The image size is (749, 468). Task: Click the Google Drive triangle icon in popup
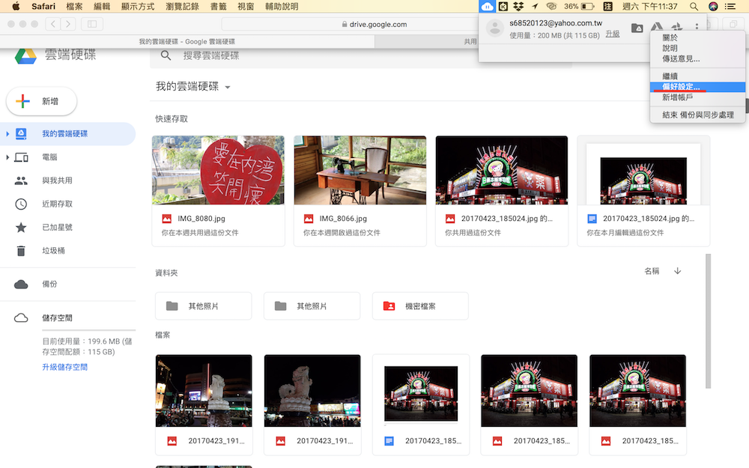657,28
